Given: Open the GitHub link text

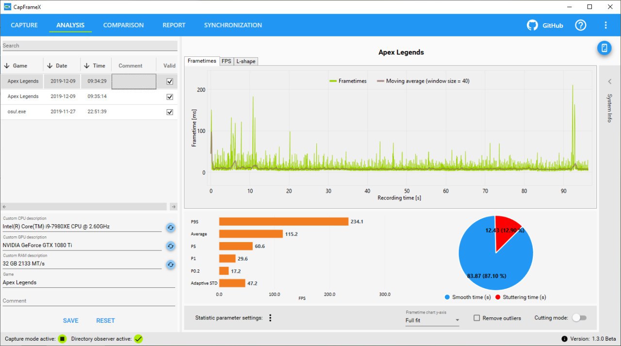Looking at the screenshot, I should [x=553, y=26].
